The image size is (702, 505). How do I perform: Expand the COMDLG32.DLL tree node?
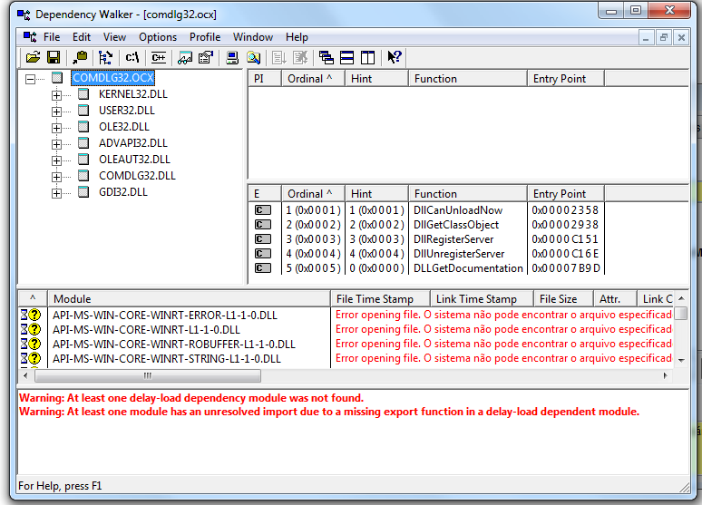click(56, 177)
